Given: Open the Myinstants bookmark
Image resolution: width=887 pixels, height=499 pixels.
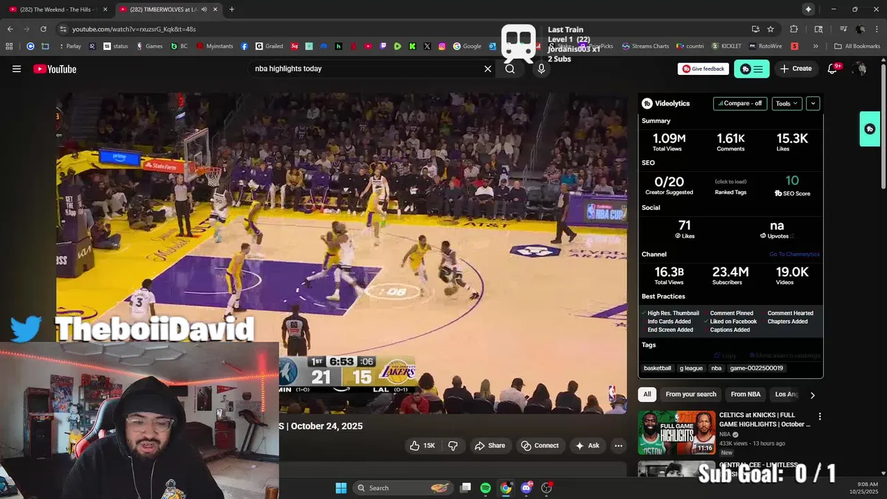Looking at the screenshot, I should point(215,46).
